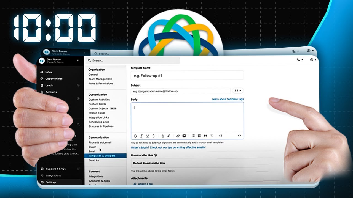Click the Leads icon in sidebar
The image size is (353, 198).
(42, 85)
